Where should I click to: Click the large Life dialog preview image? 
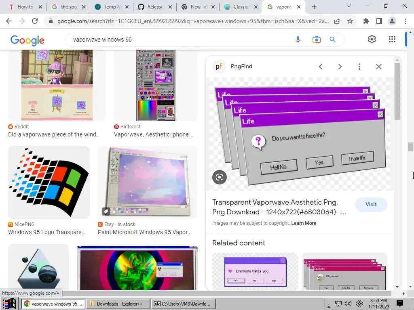coord(300,134)
